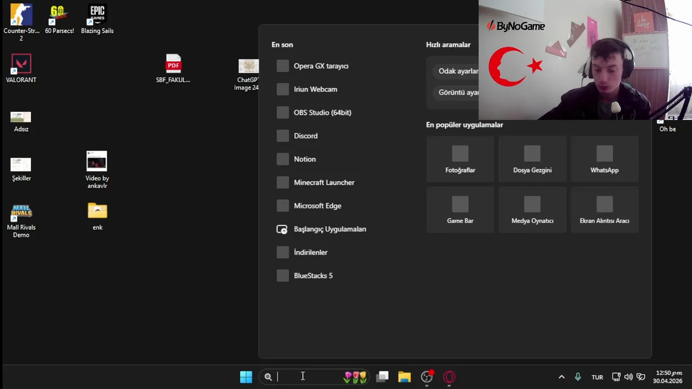The image size is (692, 389).
Task: Open Notion from recent list
Action: [x=340, y=159]
